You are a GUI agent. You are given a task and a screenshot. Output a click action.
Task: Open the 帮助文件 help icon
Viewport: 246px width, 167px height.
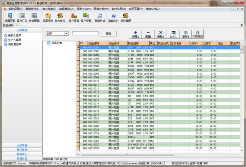coord(113,17)
